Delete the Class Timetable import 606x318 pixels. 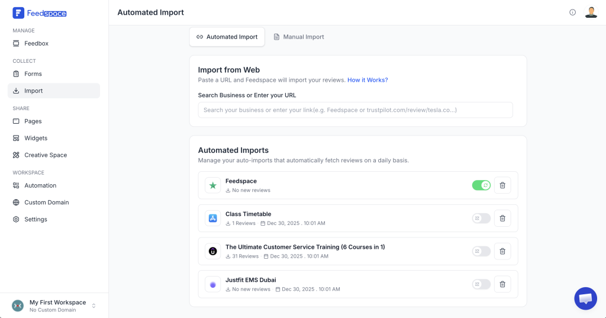[502, 219]
